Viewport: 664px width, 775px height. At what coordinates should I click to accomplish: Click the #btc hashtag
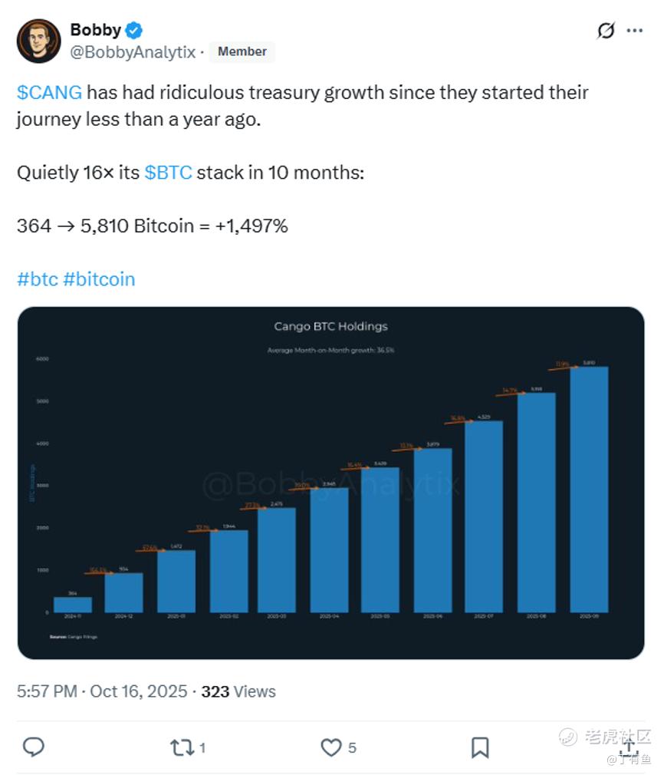tap(38, 279)
